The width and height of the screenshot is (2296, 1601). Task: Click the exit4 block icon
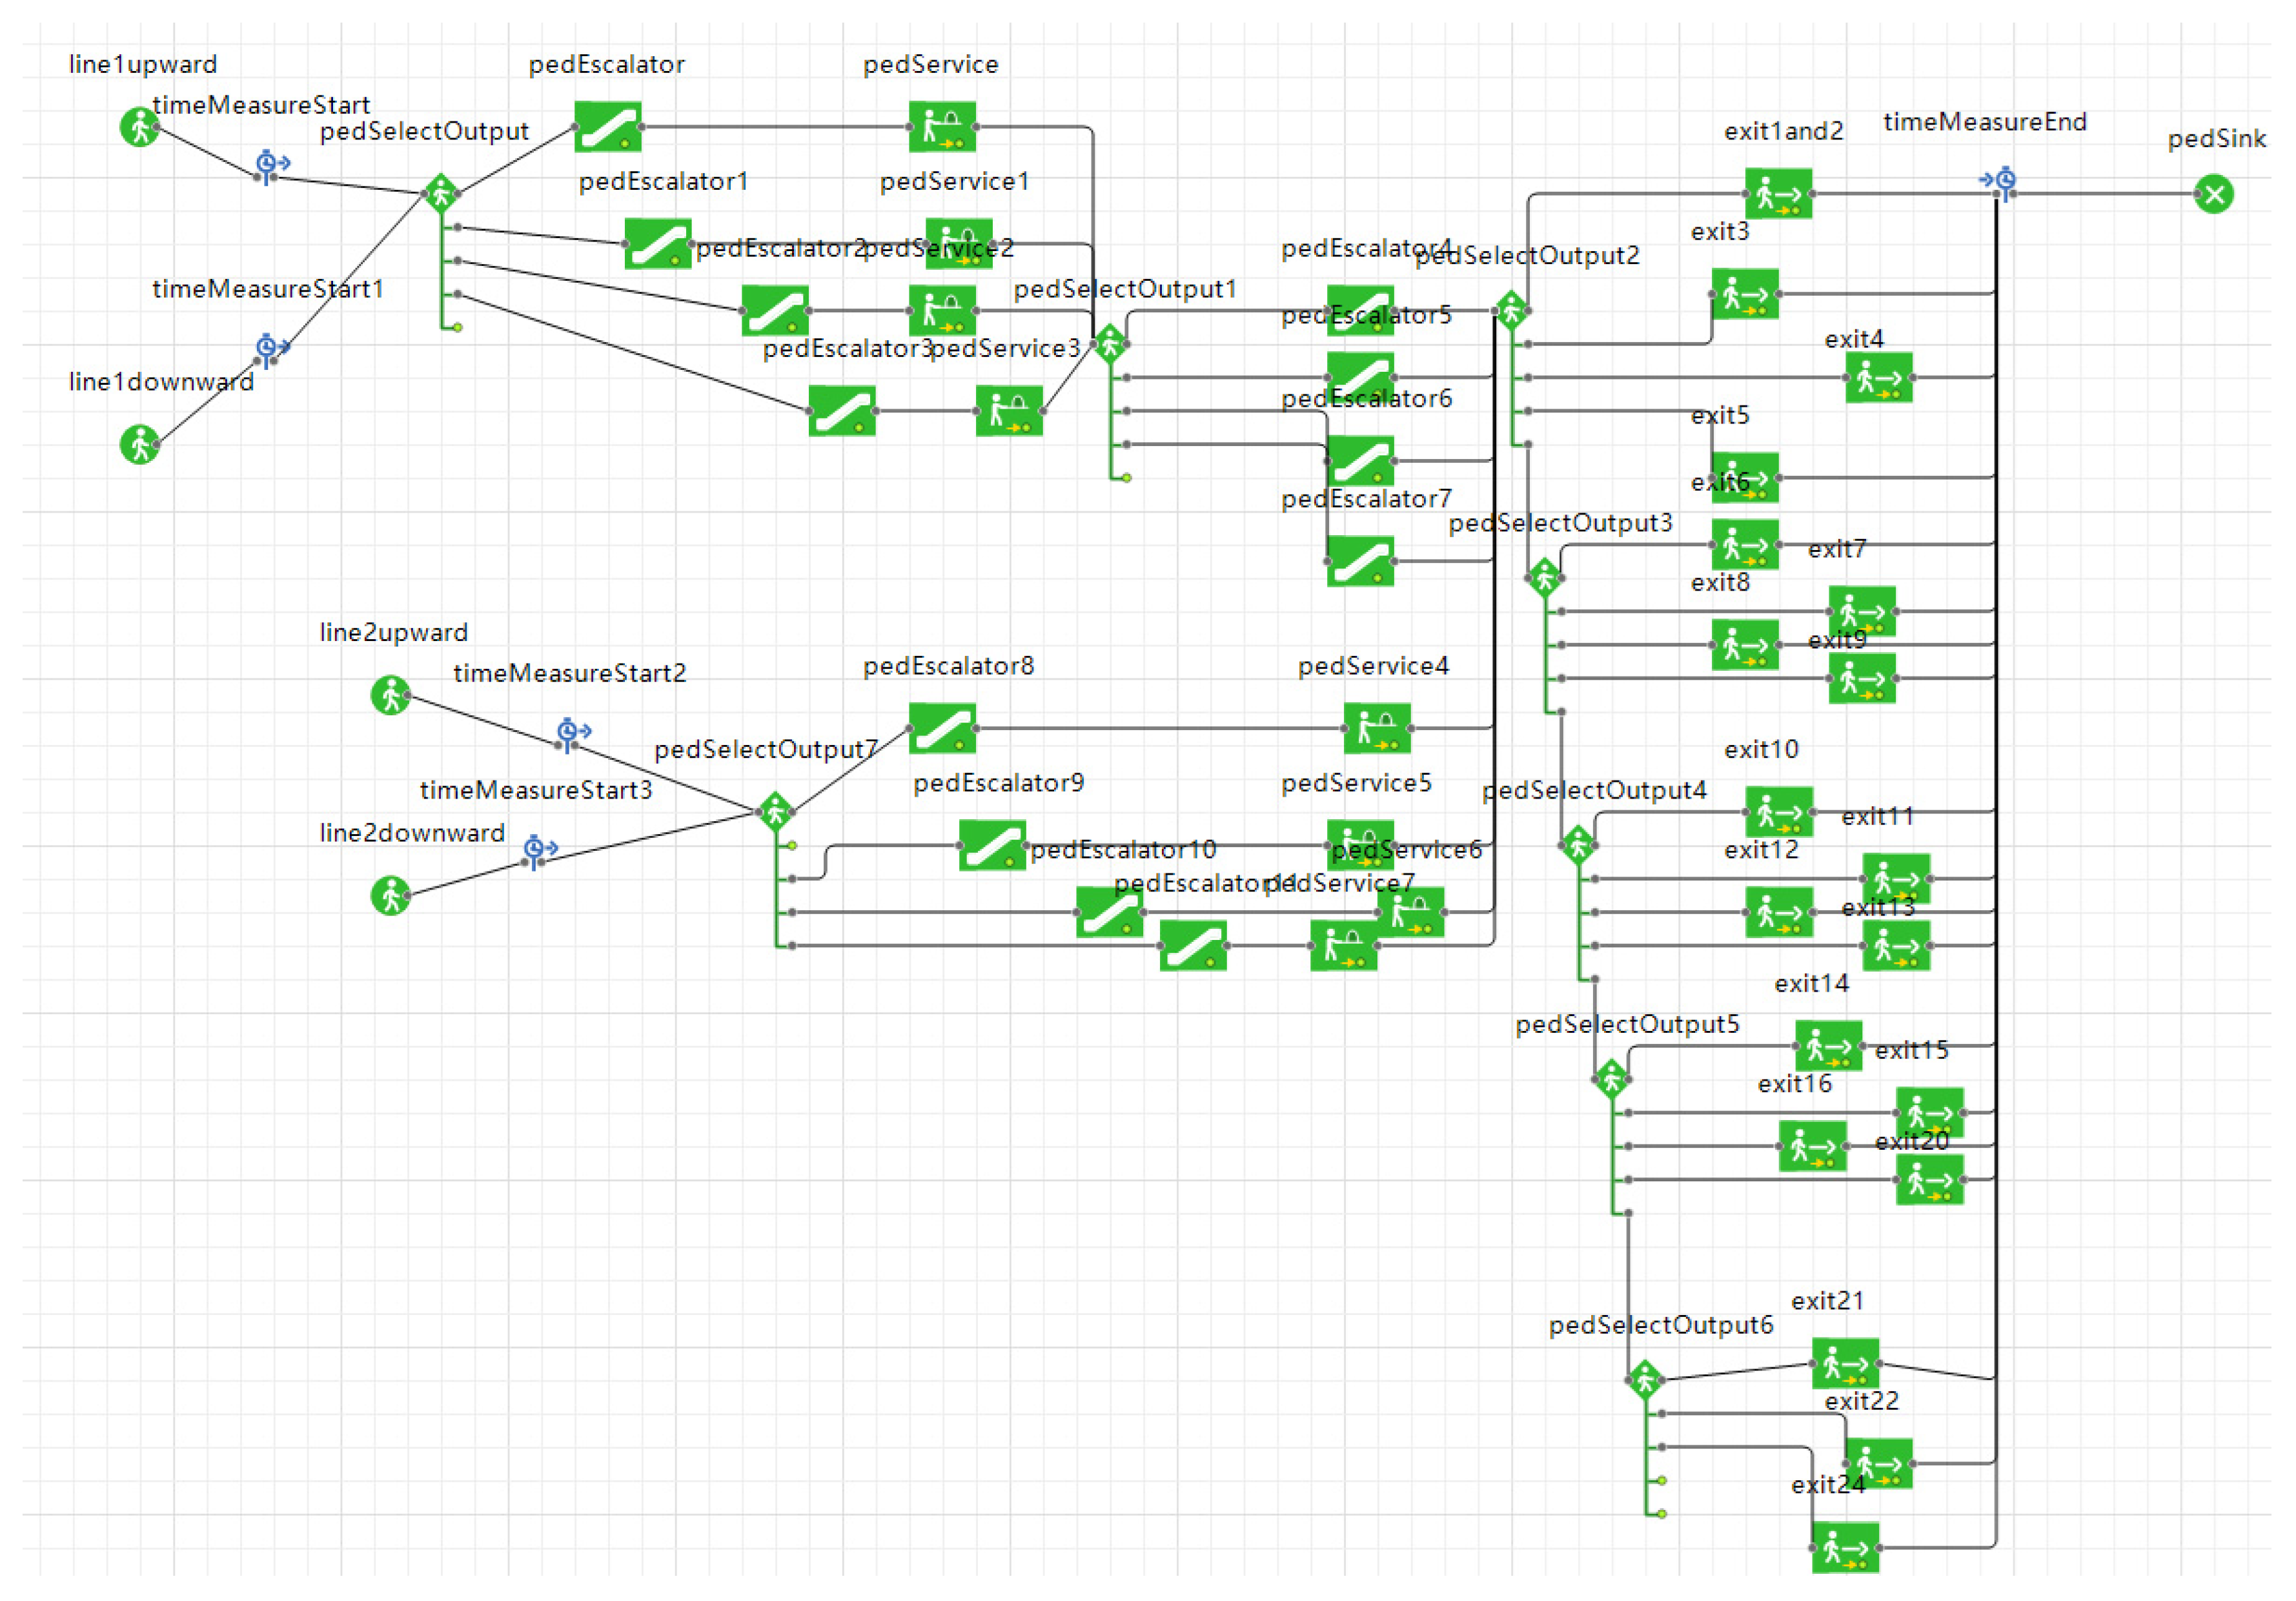[x=1878, y=378]
